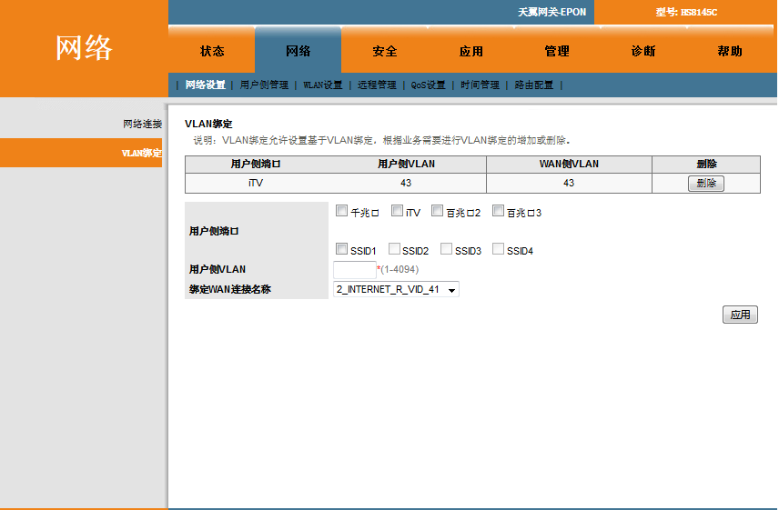Select VLAN绑定 in left sidebar
Viewport: 779px width, 510px height.
click(81, 153)
